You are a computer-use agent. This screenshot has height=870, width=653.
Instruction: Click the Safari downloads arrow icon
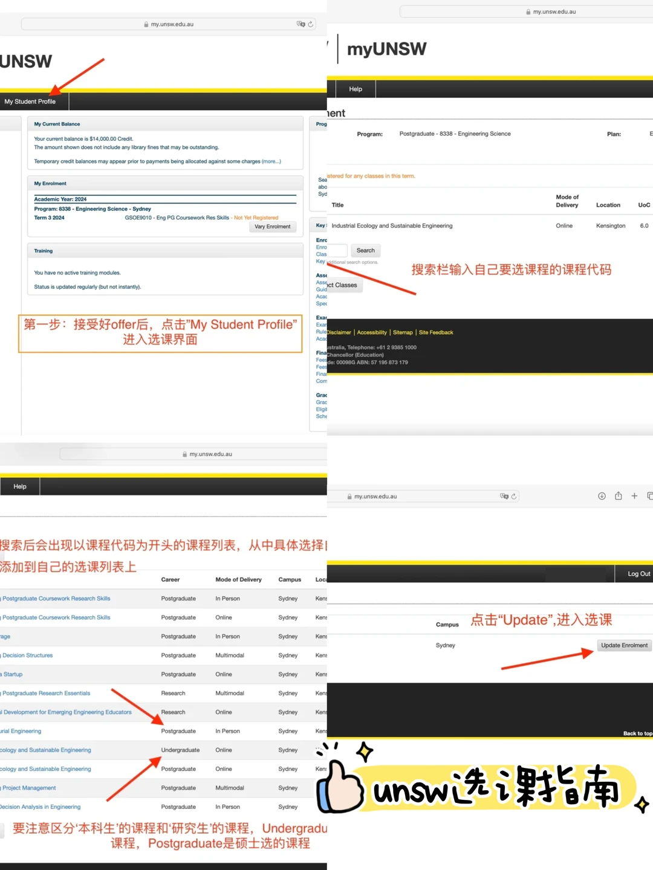602,496
